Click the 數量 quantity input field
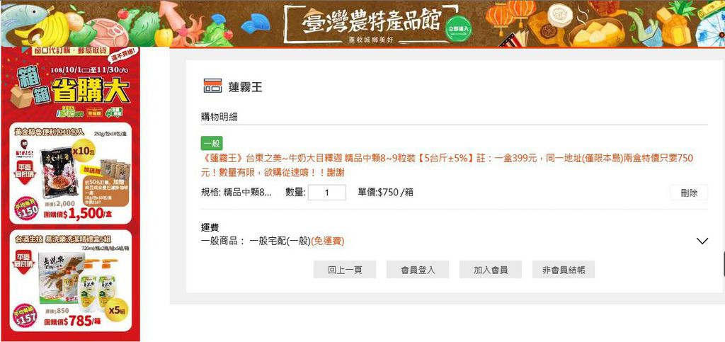The image size is (725, 342). 327,193
